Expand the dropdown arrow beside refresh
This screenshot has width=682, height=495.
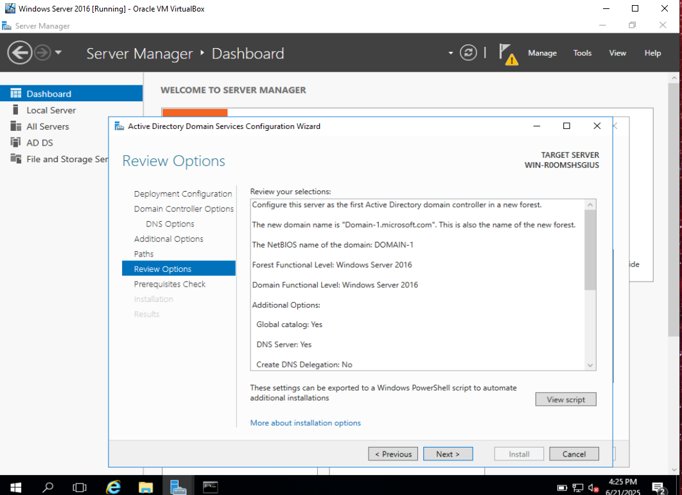coord(451,53)
